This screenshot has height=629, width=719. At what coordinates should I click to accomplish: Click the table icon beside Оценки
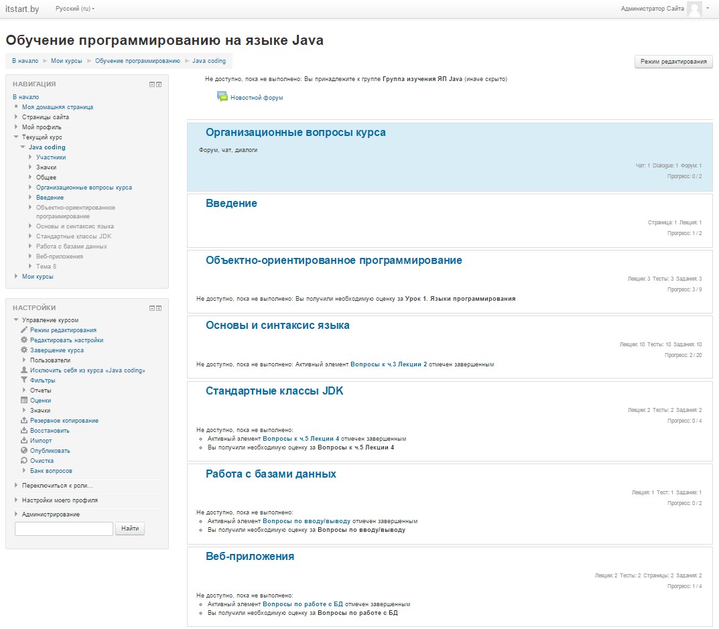pyautogui.click(x=24, y=400)
